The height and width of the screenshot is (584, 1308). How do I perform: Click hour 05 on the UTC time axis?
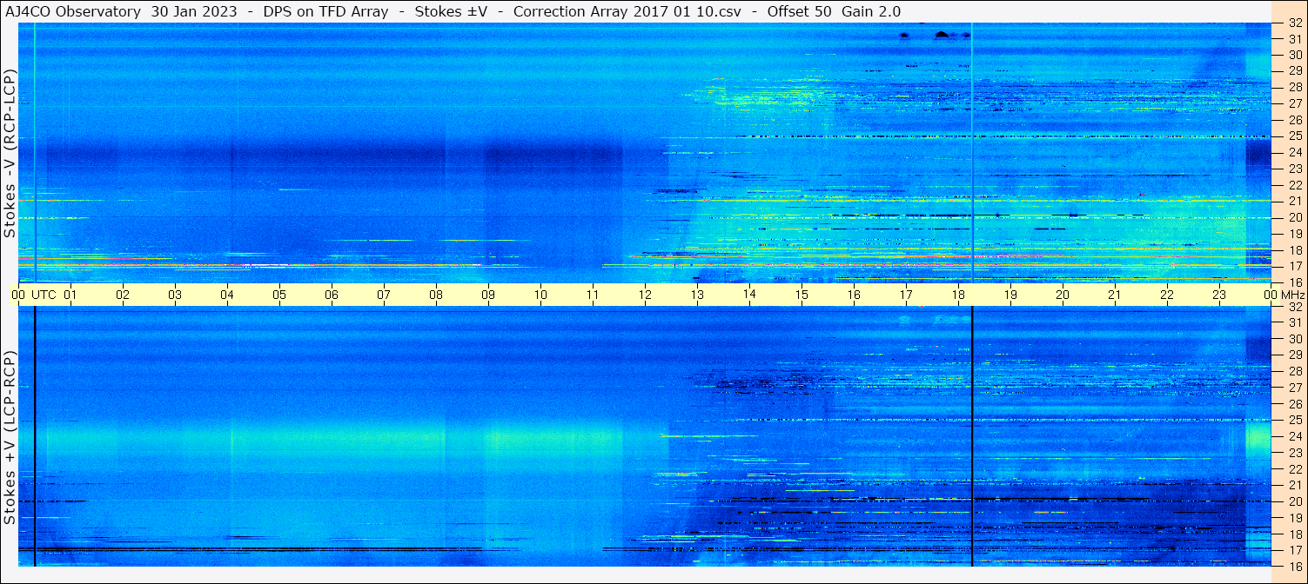coord(279,295)
